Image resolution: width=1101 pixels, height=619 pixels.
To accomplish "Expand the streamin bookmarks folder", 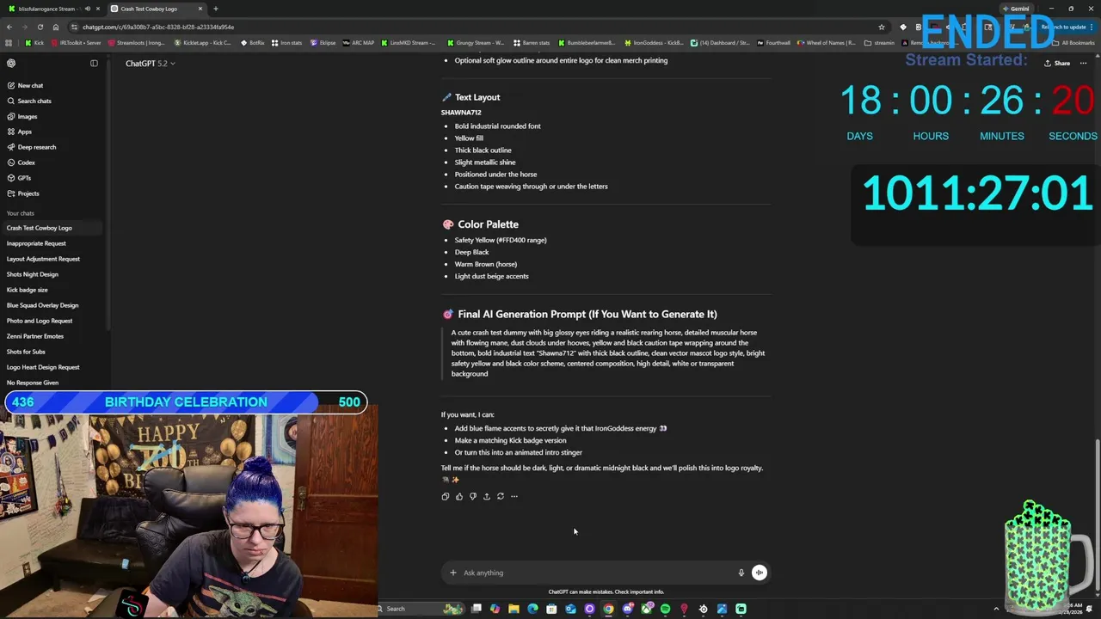I will 879,42.
